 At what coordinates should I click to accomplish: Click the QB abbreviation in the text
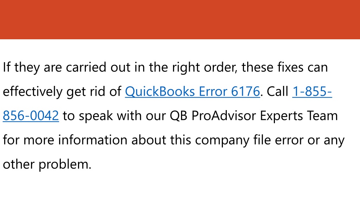coord(178,116)
